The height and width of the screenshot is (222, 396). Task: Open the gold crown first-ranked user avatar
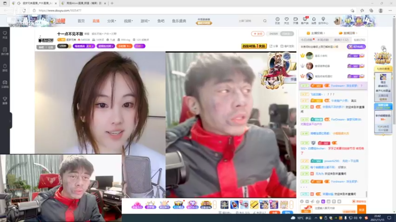click(309, 56)
